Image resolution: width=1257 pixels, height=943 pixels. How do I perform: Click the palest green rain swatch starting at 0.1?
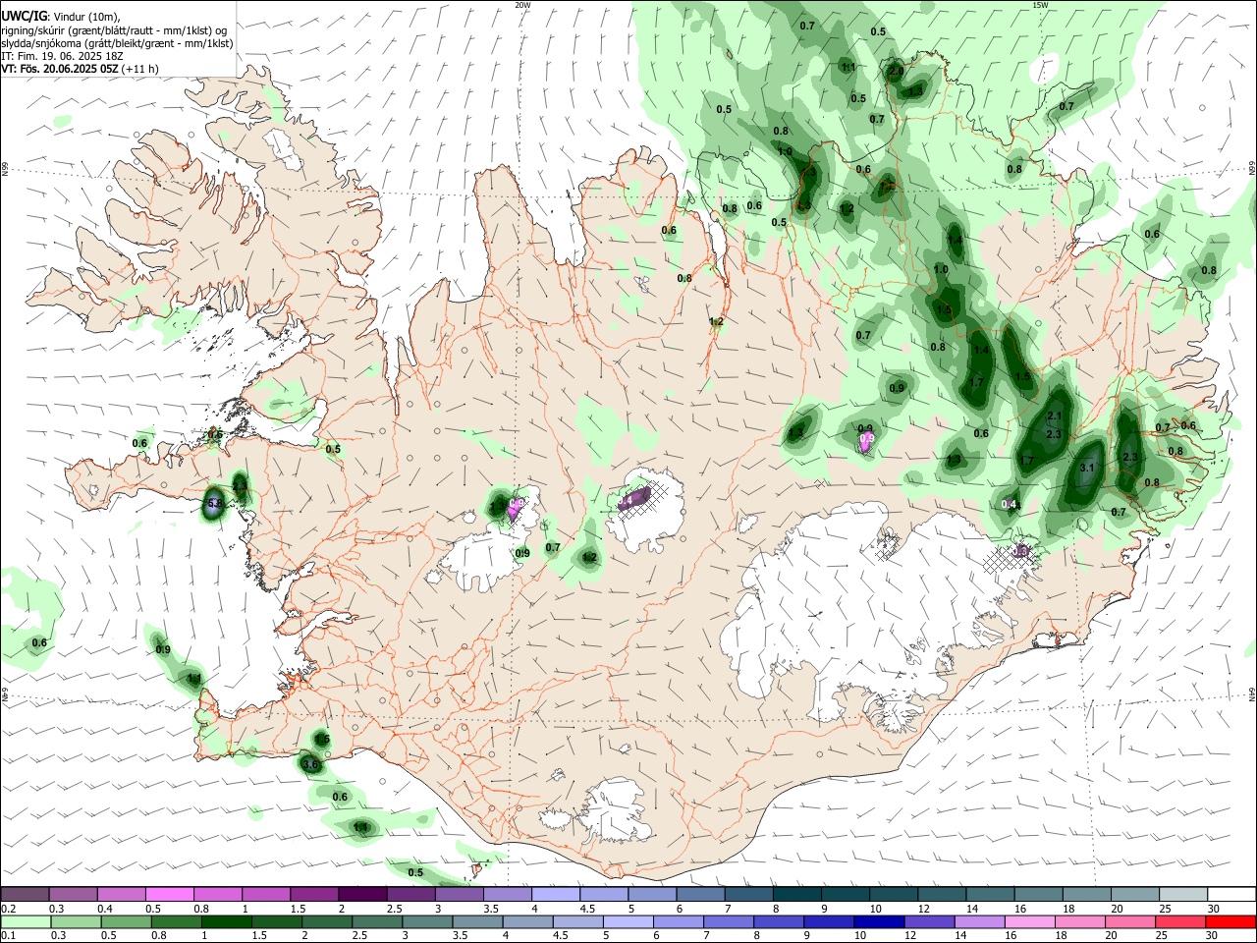[25, 921]
